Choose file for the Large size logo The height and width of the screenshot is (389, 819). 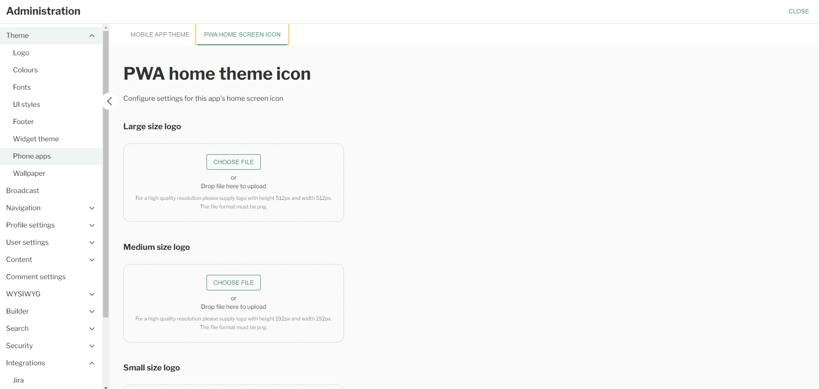(x=234, y=162)
